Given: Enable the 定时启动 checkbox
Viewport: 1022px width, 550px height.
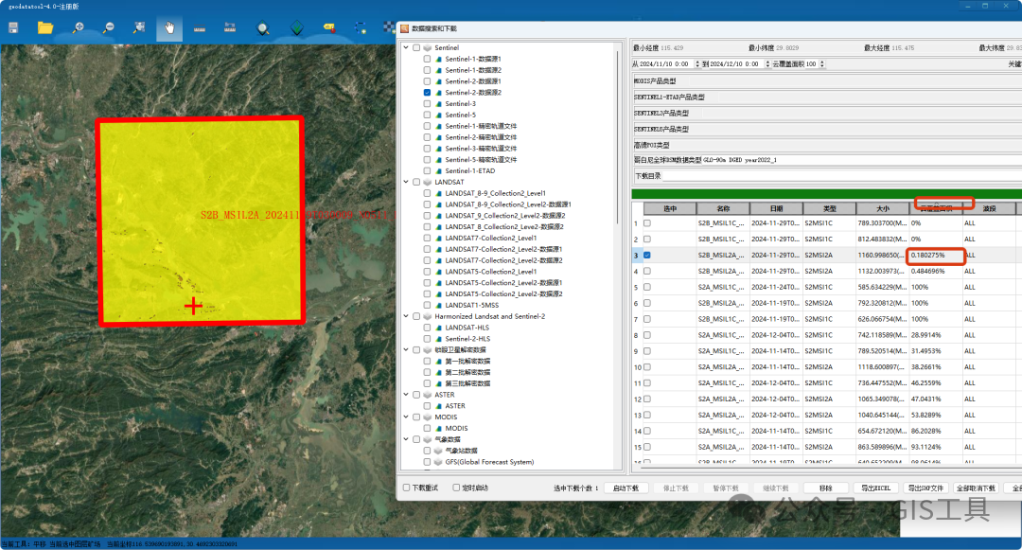Looking at the screenshot, I should coord(456,488).
